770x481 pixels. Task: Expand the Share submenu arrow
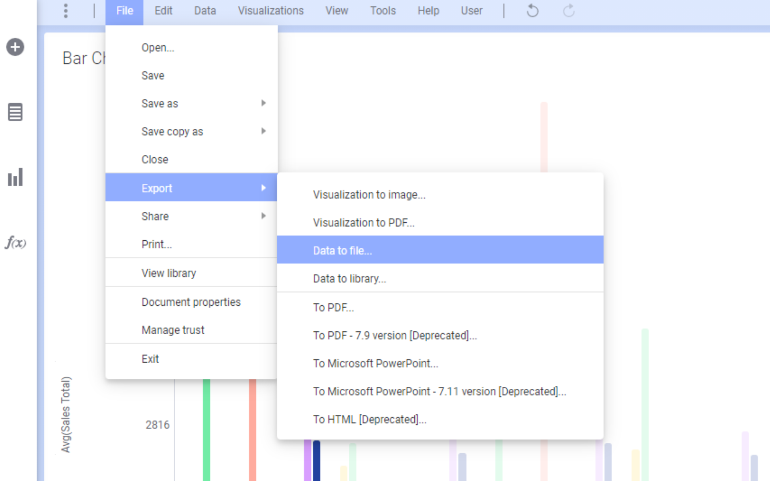click(x=263, y=216)
